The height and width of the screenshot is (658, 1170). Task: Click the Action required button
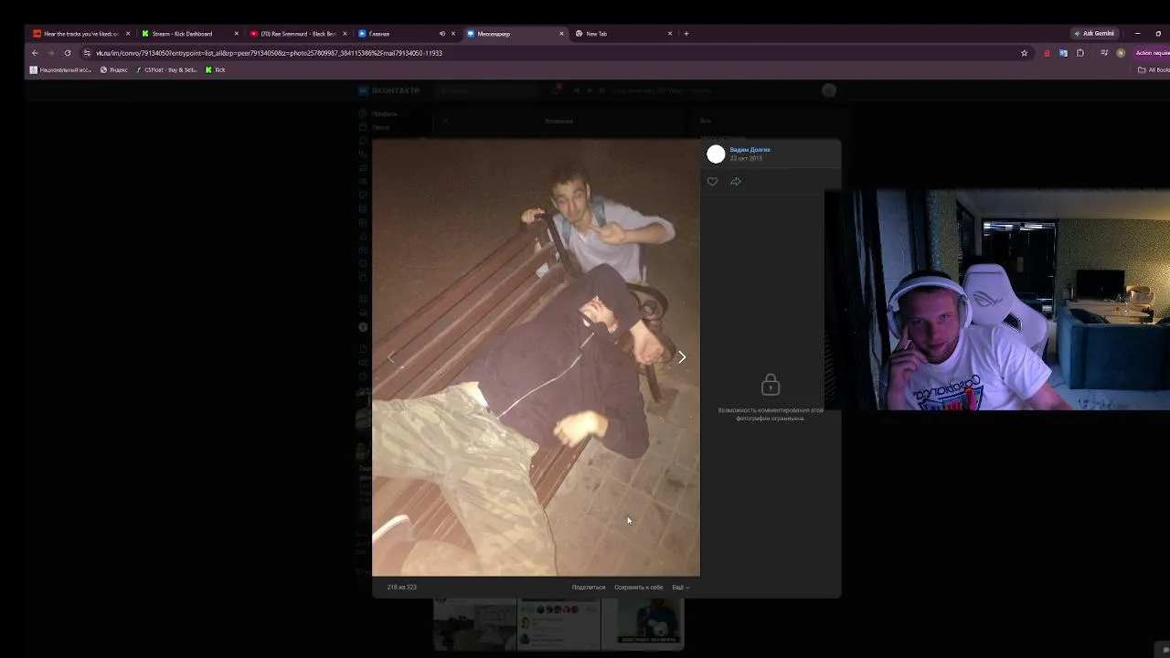1152,53
